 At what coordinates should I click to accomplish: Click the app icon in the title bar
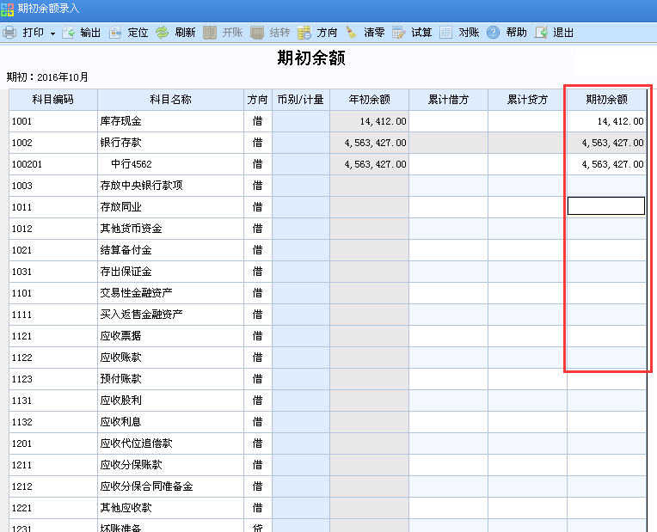tap(7, 9)
